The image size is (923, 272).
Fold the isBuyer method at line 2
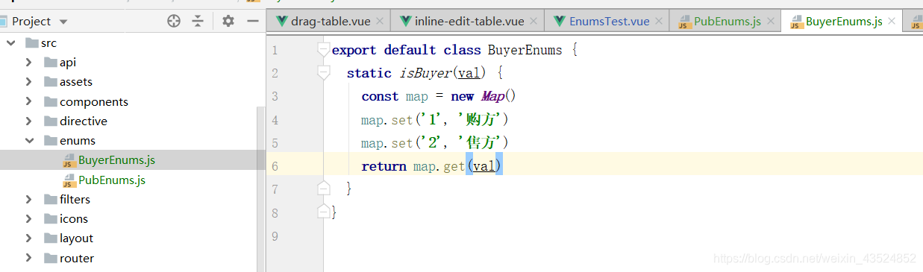point(323,72)
